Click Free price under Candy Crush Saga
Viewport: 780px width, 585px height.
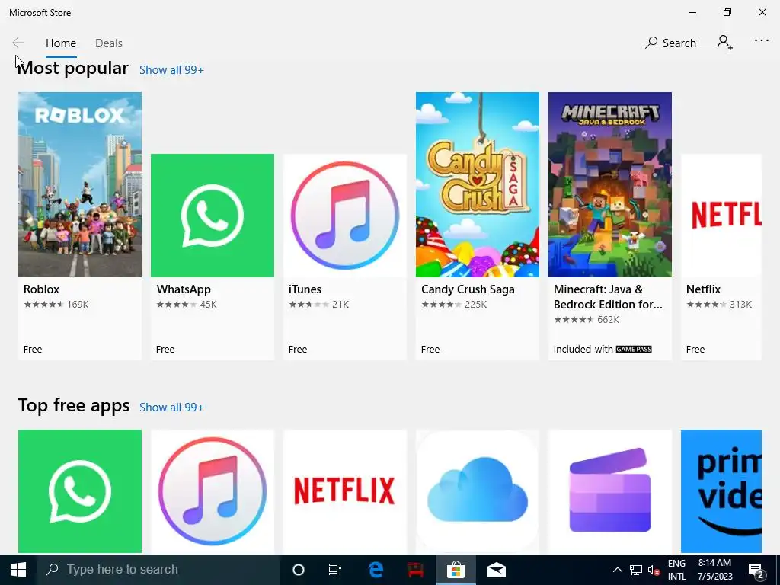click(x=430, y=349)
